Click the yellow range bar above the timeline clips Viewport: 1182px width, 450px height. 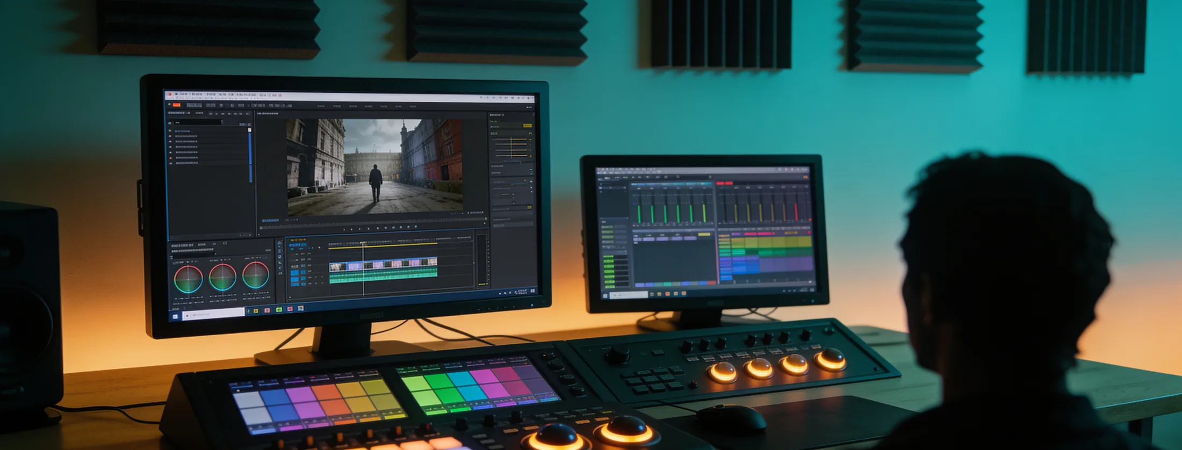pyautogui.click(x=383, y=246)
